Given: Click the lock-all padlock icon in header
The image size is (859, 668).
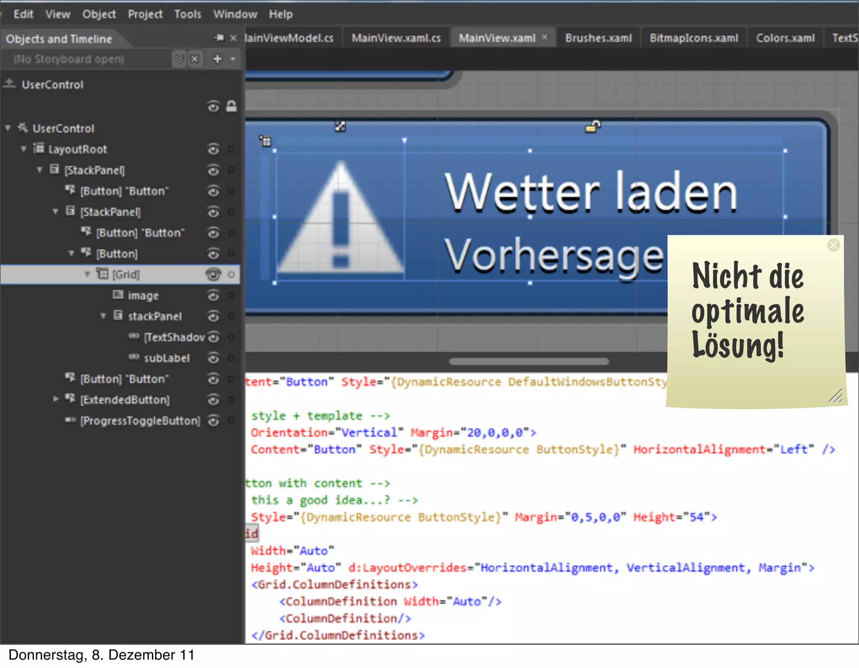Looking at the screenshot, I should coord(231,107).
